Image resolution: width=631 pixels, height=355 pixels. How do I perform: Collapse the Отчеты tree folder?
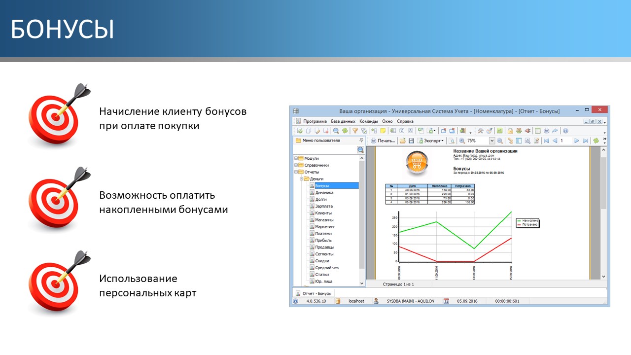pyautogui.click(x=296, y=172)
